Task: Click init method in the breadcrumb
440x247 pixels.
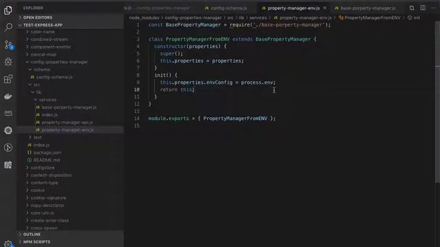Action: (x=414, y=18)
